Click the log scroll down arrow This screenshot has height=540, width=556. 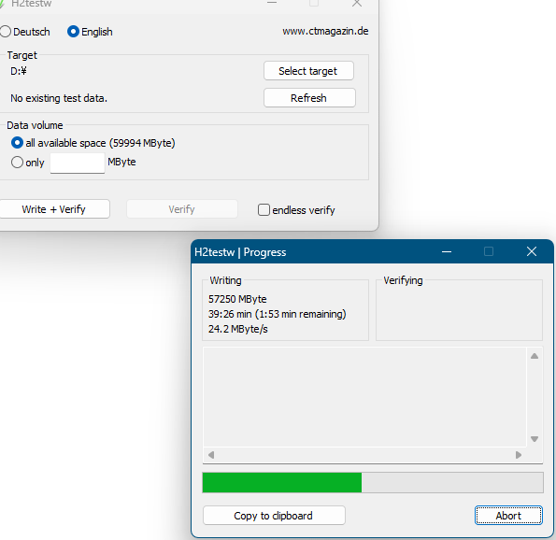point(535,439)
